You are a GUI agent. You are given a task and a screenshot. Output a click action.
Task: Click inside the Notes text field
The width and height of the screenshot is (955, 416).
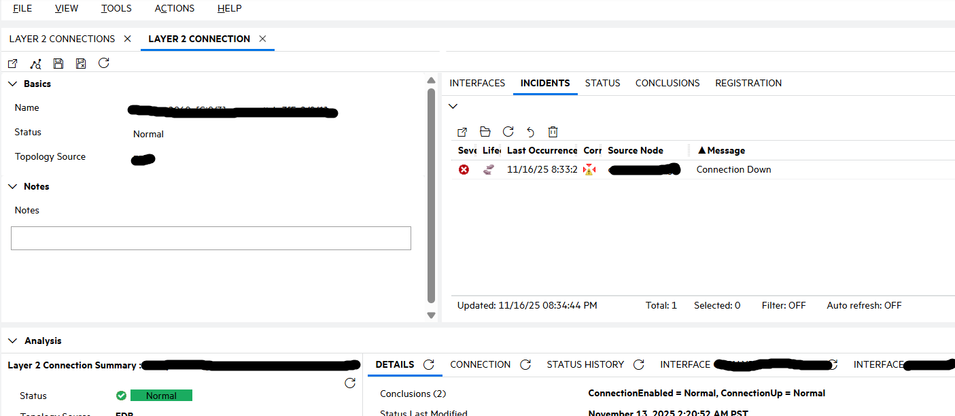tap(211, 238)
